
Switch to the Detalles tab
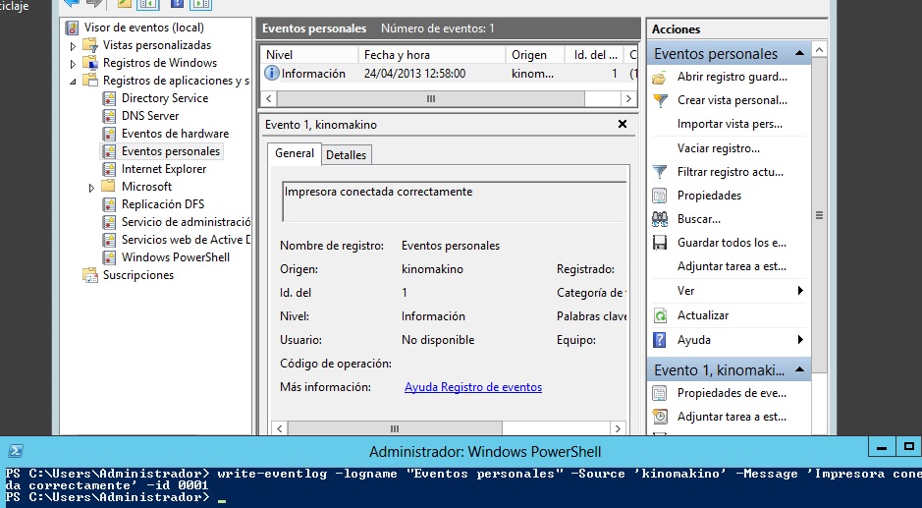(346, 155)
